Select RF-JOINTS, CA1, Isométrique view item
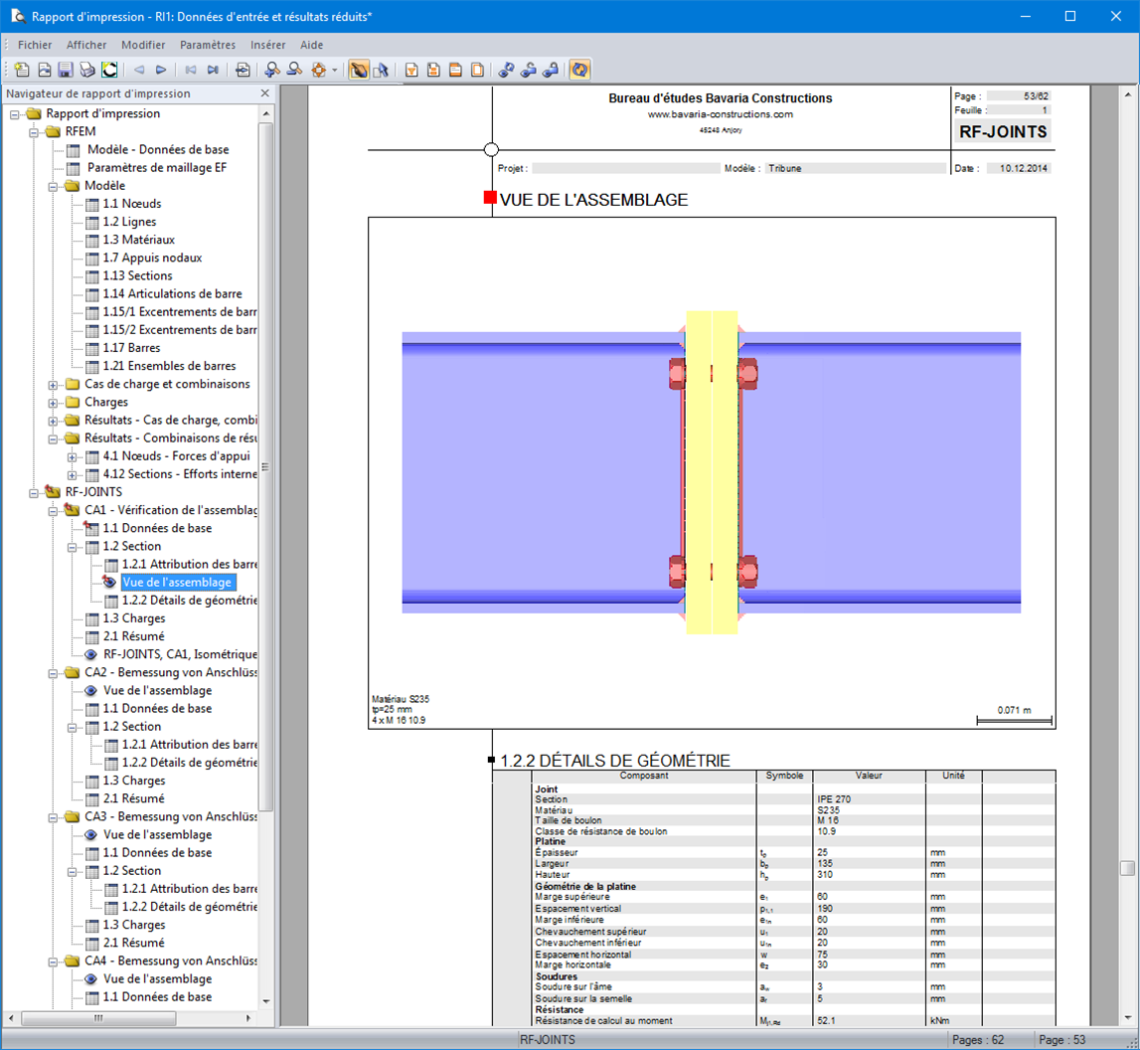 pos(180,654)
